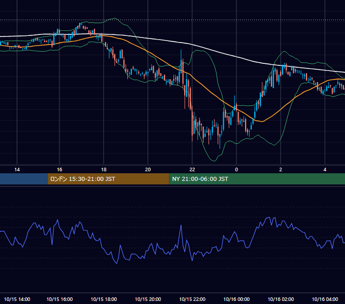Click the 10/15 22:00 date label

(x=192, y=299)
